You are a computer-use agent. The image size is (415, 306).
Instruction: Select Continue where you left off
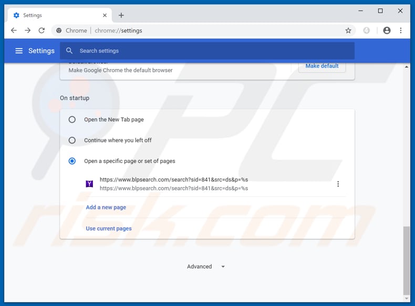click(x=72, y=140)
